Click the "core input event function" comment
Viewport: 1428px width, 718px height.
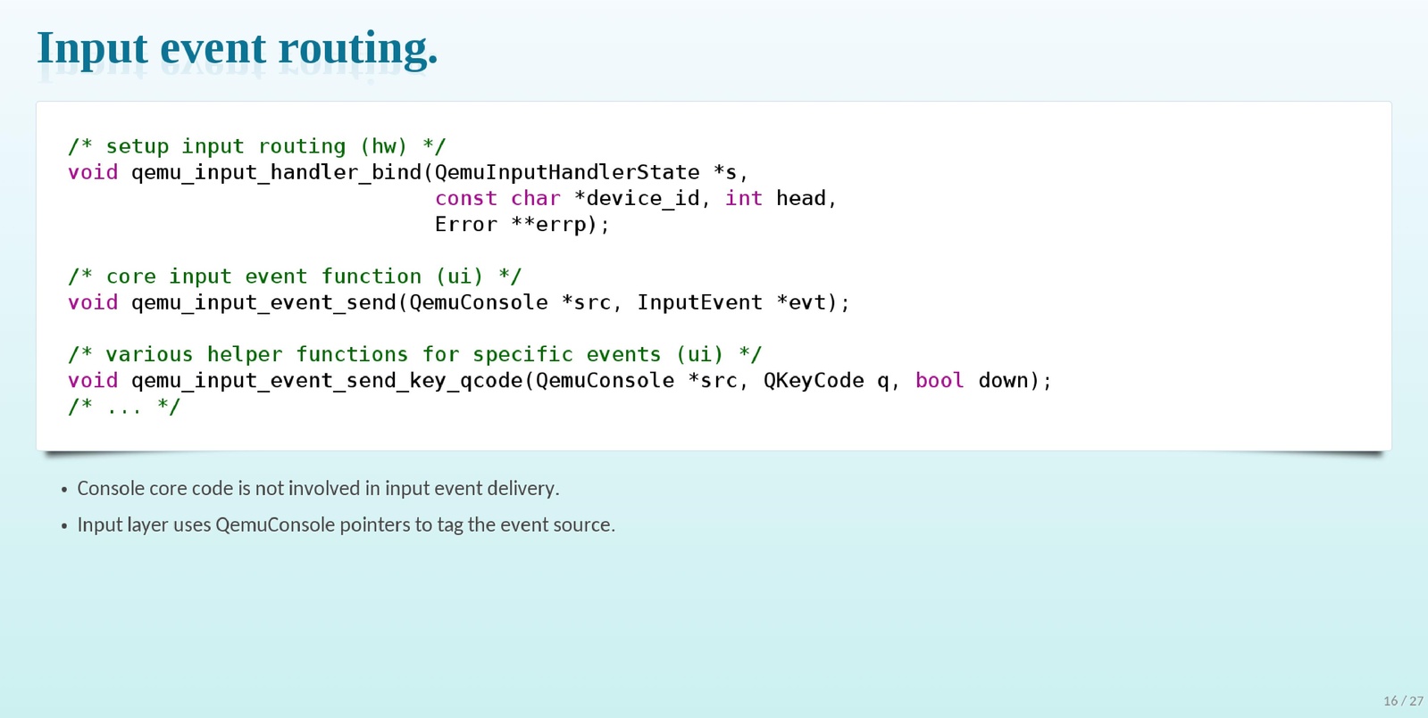click(x=294, y=276)
